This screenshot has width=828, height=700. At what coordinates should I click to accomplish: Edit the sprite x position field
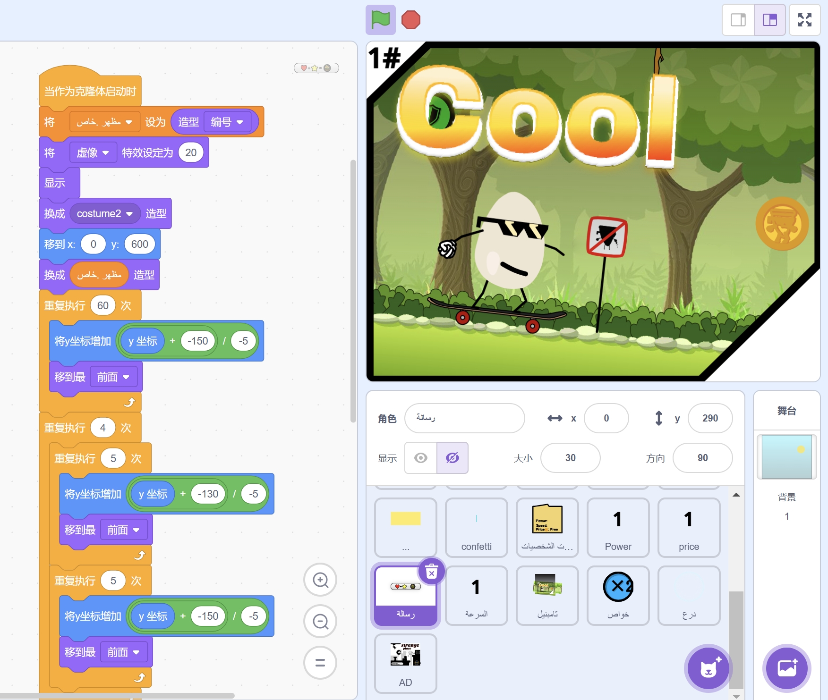pyautogui.click(x=606, y=418)
